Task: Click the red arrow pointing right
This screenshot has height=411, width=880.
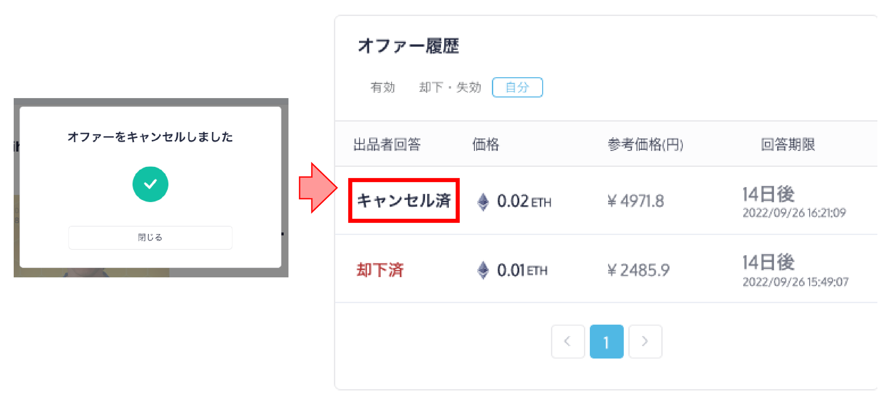Action: 318,188
